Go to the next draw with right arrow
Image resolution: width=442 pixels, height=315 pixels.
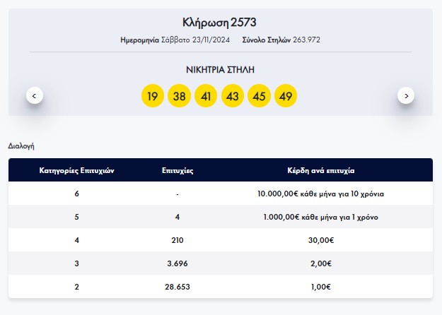point(406,96)
